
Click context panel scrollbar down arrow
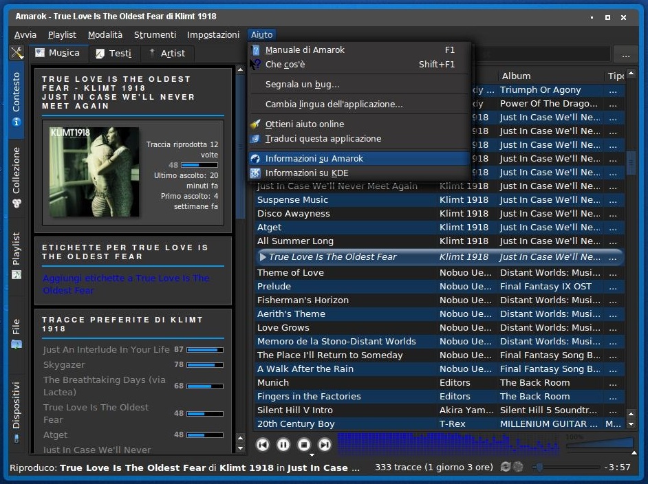pos(241,448)
